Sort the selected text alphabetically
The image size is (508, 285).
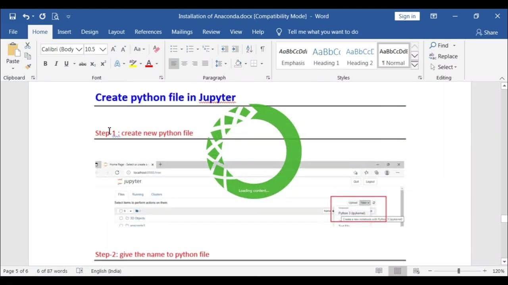249,49
